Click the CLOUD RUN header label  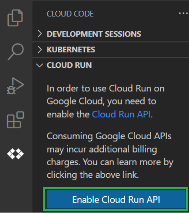click(x=69, y=65)
